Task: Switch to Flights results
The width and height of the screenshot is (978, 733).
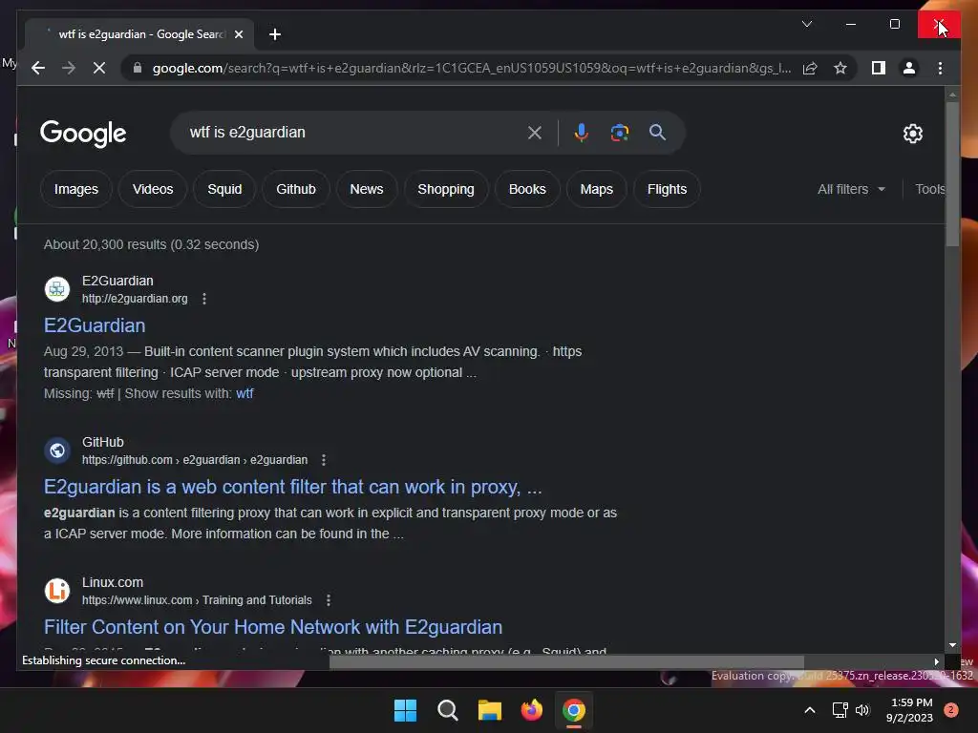Action: coord(667,189)
